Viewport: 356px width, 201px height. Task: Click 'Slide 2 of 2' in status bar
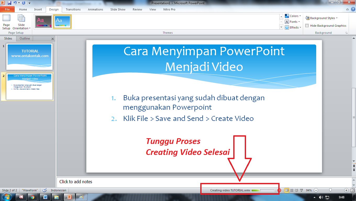(10, 190)
